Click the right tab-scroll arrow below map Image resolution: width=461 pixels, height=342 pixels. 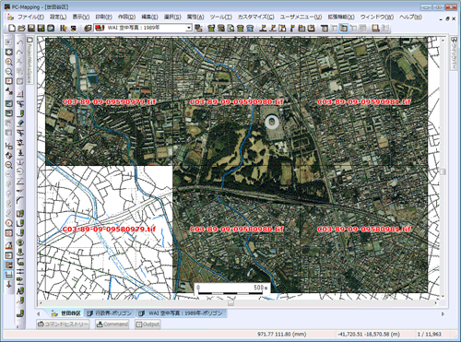coord(443,313)
